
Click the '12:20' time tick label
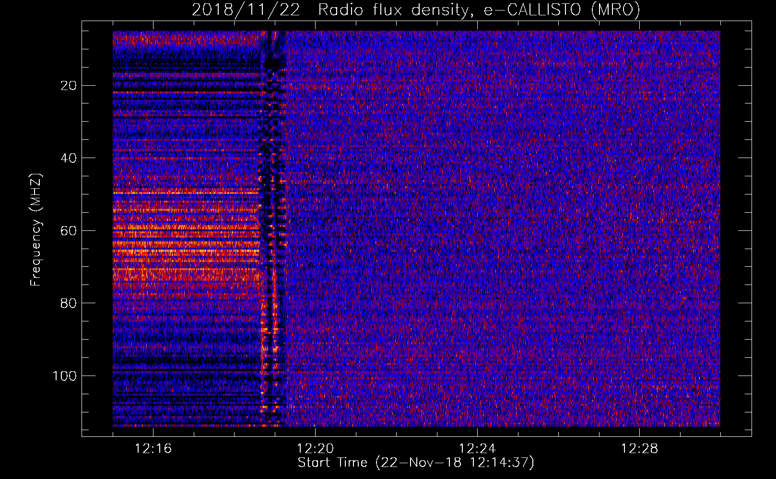[315, 449]
